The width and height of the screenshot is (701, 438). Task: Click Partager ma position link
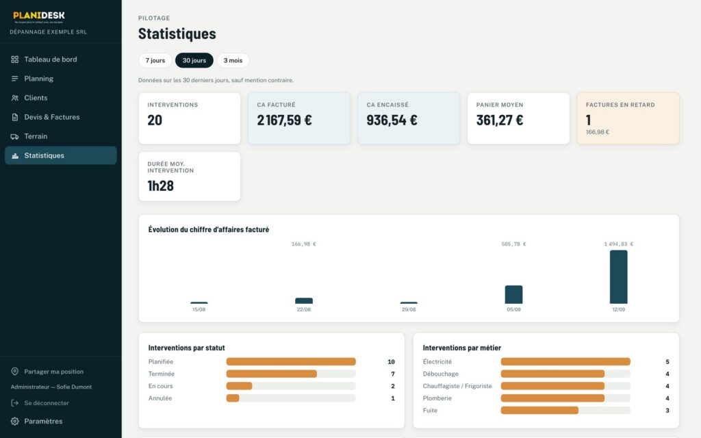(53, 372)
